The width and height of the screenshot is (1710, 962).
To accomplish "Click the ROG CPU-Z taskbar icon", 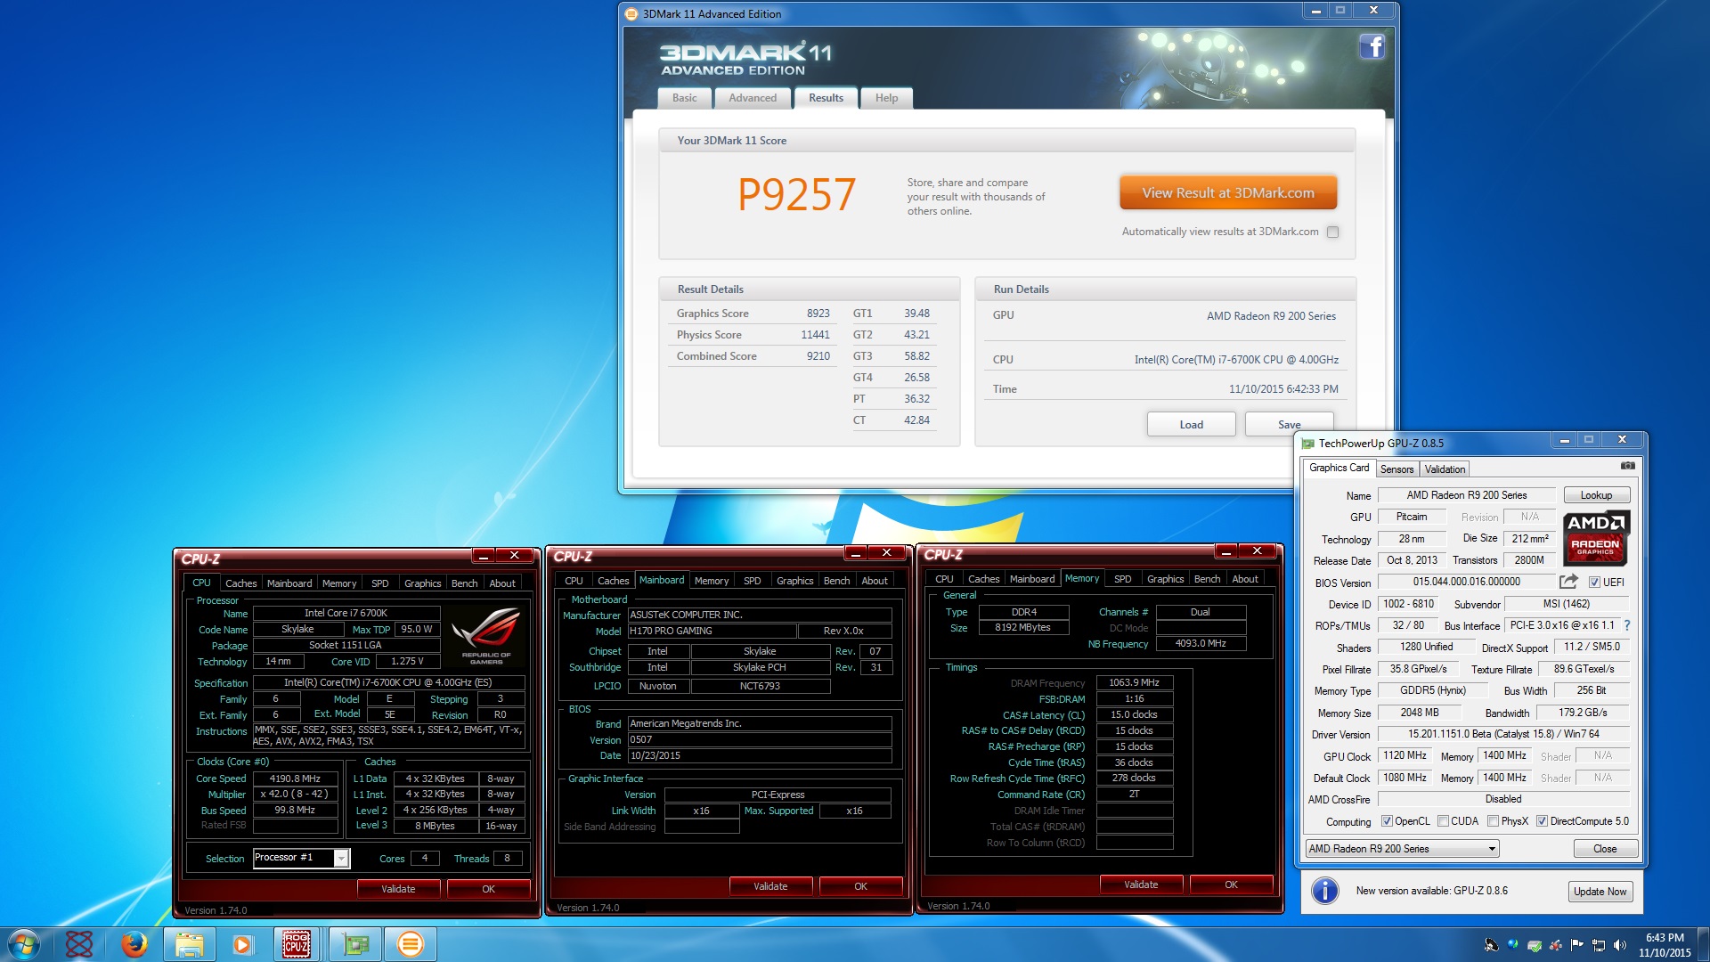I will (x=297, y=944).
